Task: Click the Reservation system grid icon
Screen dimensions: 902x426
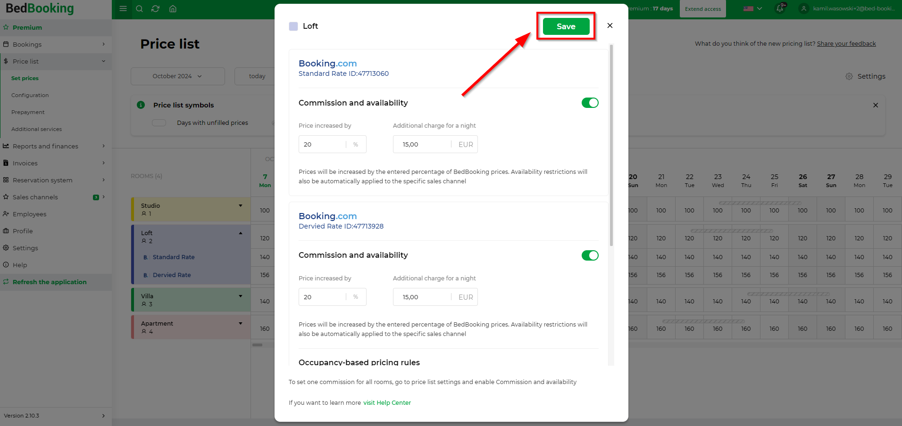Action: [6, 180]
